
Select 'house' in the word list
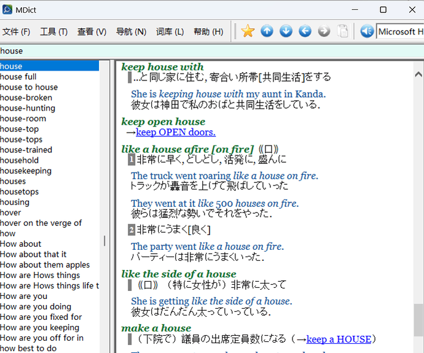pos(49,66)
